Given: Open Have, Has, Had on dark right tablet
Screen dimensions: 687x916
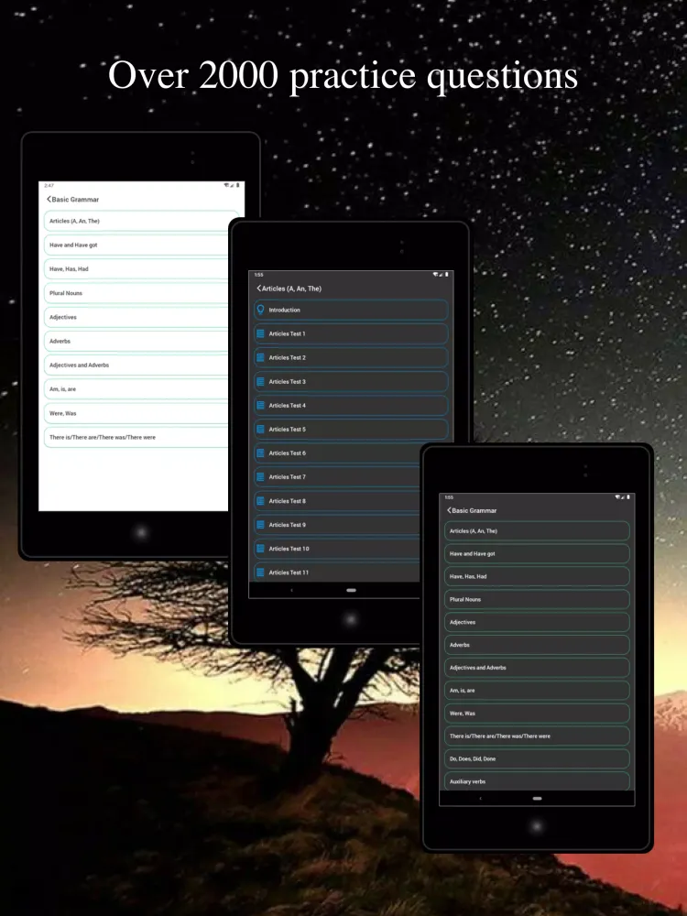Looking at the screenshot, I should pyautogui.click(x=537, y=576).
